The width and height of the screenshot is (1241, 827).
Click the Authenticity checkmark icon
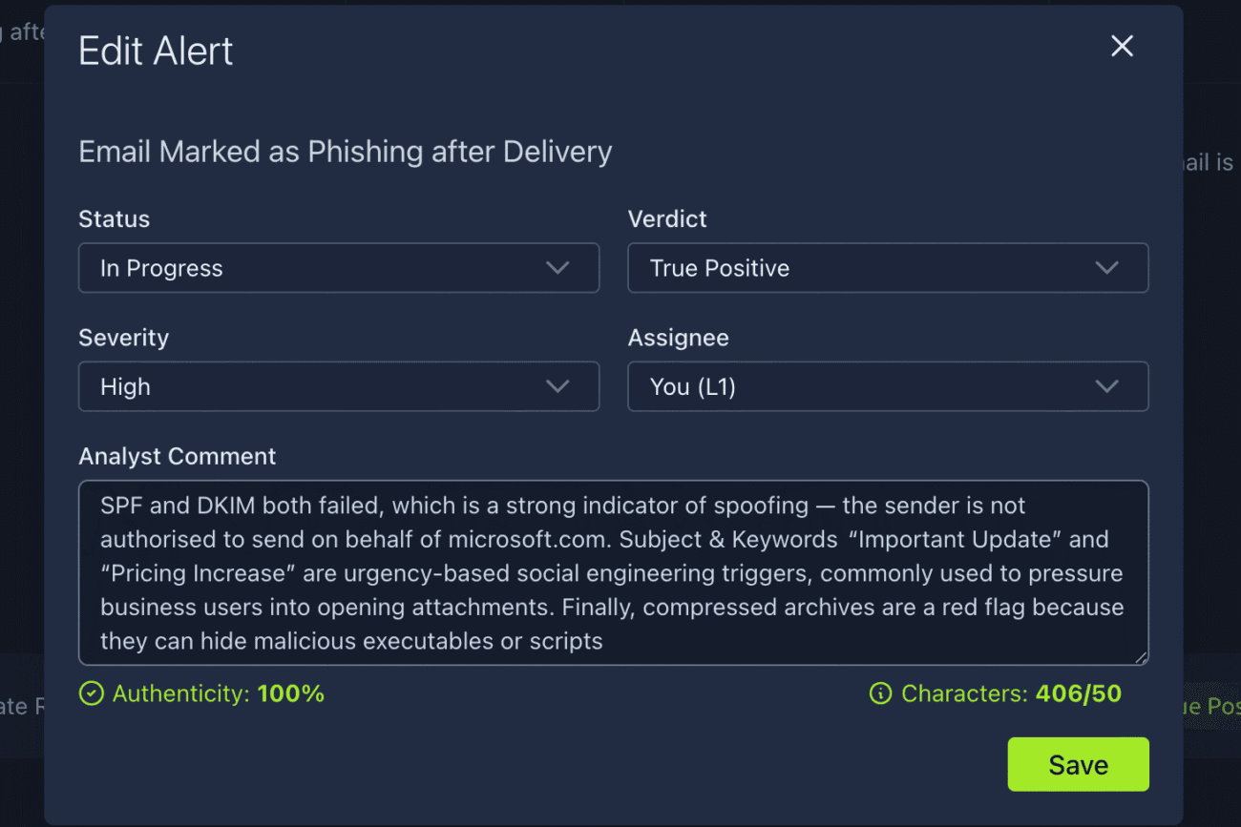[92, 693]
